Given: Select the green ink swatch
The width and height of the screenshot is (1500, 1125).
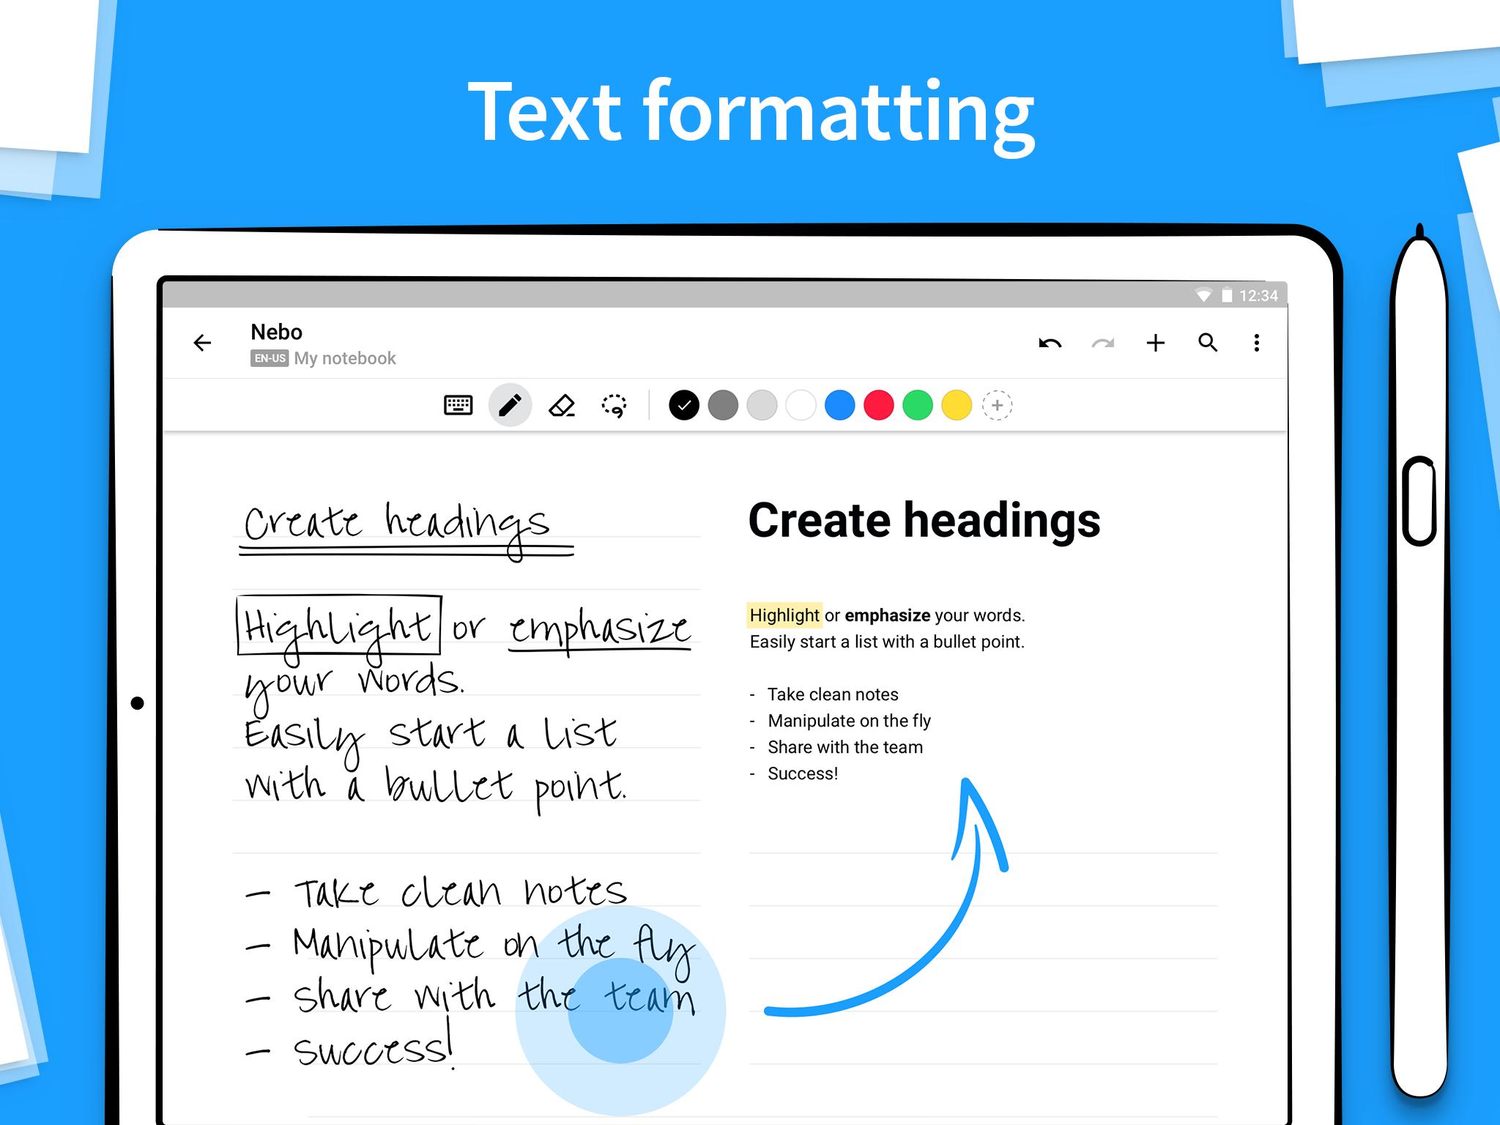Looking at the screenshot, I should click(x=917, y=405).
